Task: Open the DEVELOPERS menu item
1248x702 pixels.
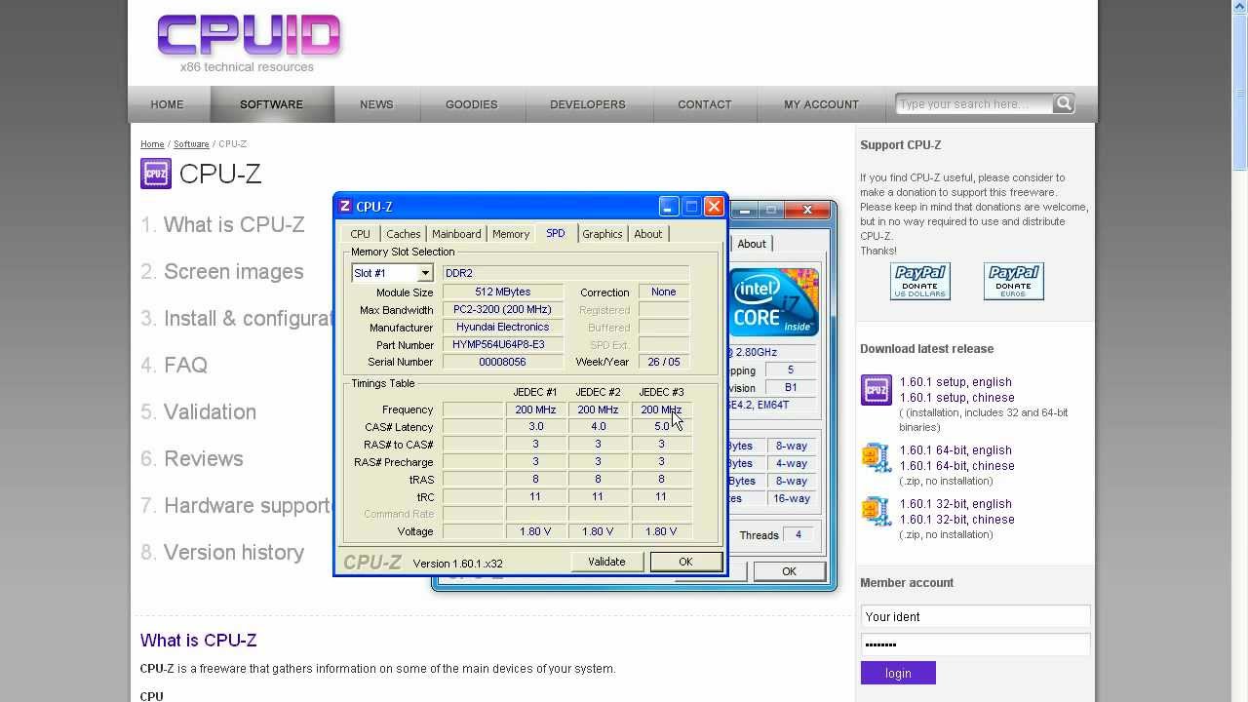Action: (588, 104)
